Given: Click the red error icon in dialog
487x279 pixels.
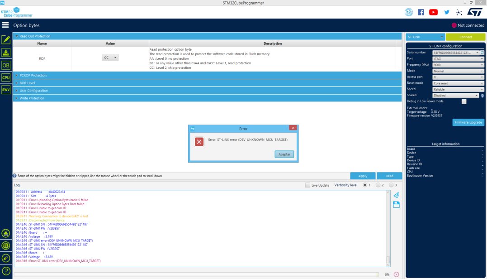Looking at the screenshot, I should point(199,142).
